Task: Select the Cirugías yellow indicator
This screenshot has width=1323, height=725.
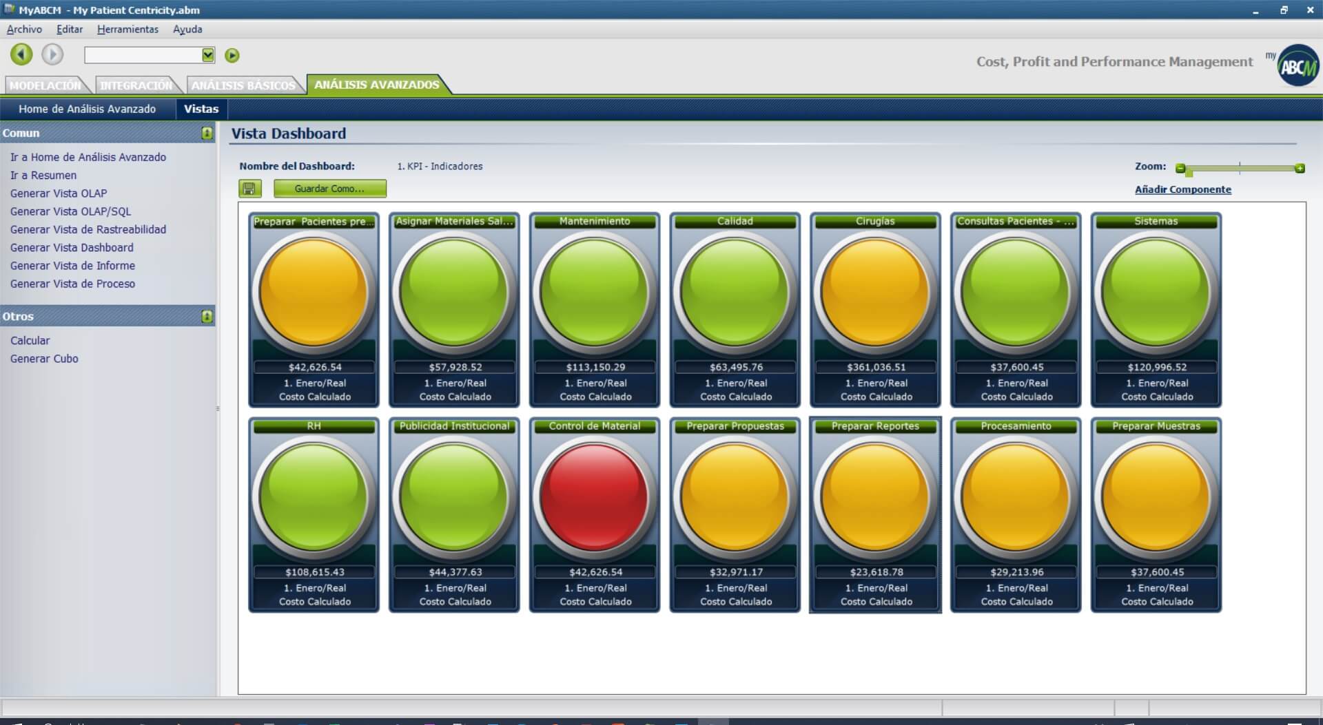Action: click(876, 292)
